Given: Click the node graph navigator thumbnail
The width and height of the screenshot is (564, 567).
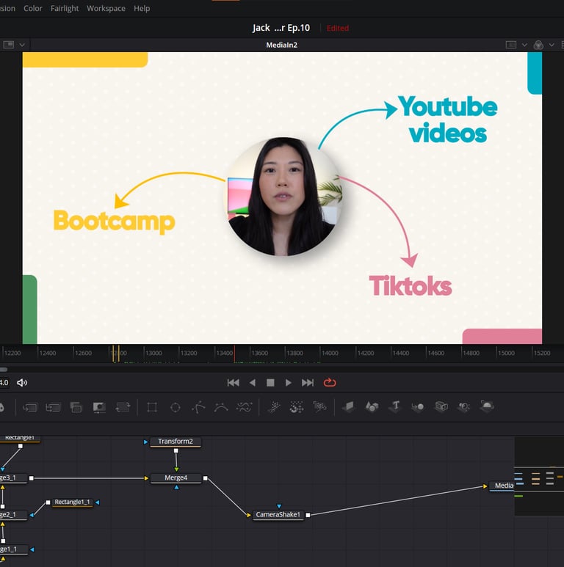Looking at the screenshot, I should (539, 476).
